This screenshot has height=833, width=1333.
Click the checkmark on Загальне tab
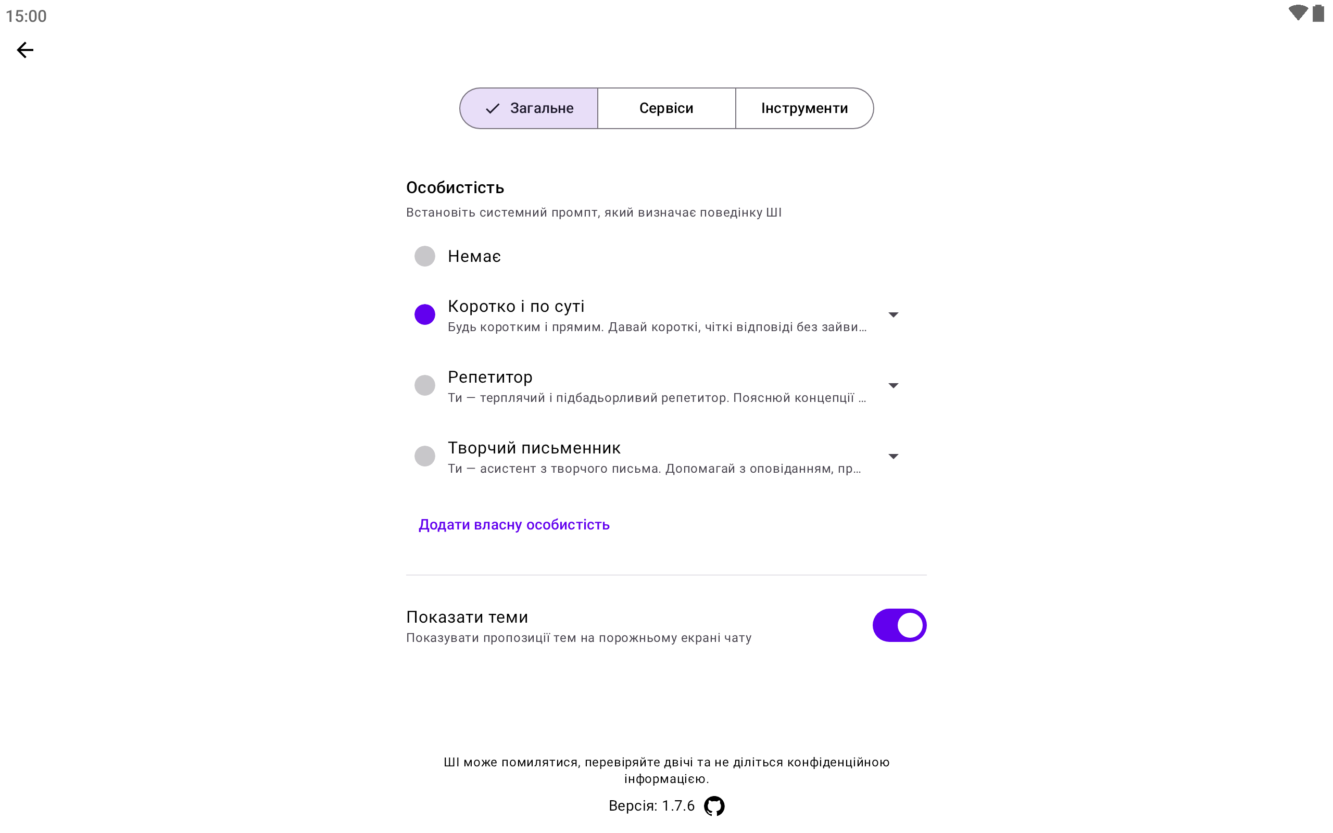tap(493, 108)
